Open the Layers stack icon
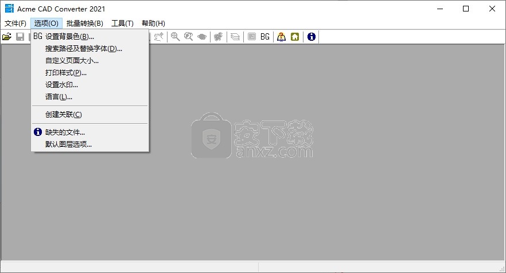 point(235,37)
